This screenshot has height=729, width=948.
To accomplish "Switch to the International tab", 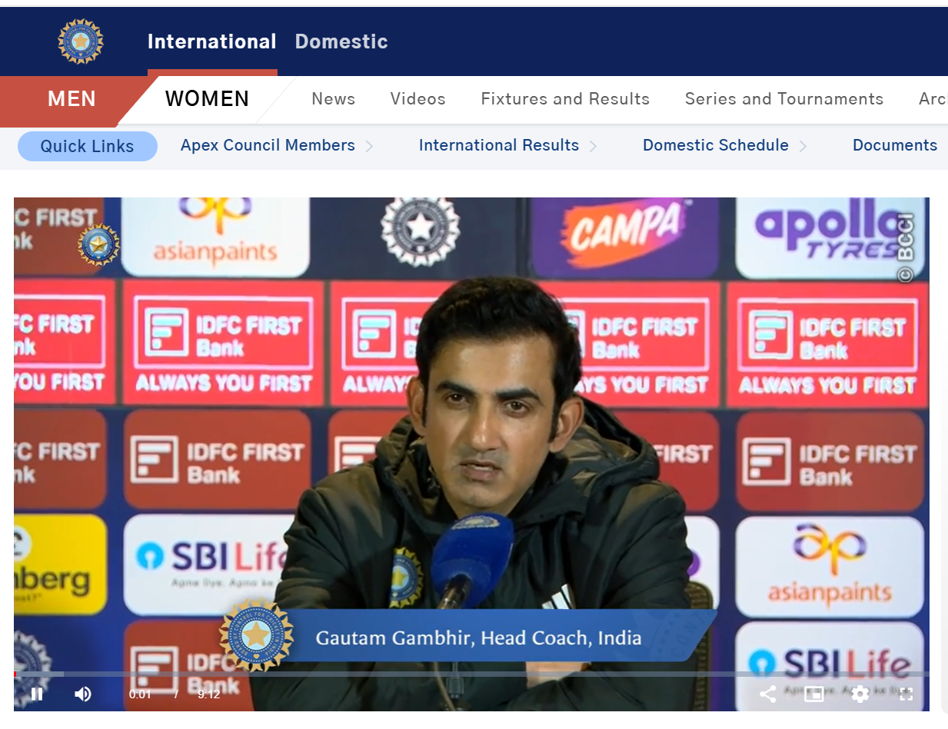I will 212,41.
